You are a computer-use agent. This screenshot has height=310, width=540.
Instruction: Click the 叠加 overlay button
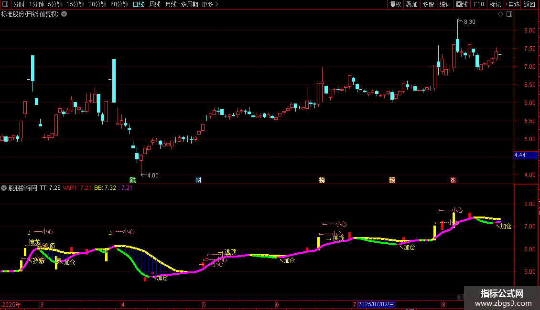click(411, 4)
